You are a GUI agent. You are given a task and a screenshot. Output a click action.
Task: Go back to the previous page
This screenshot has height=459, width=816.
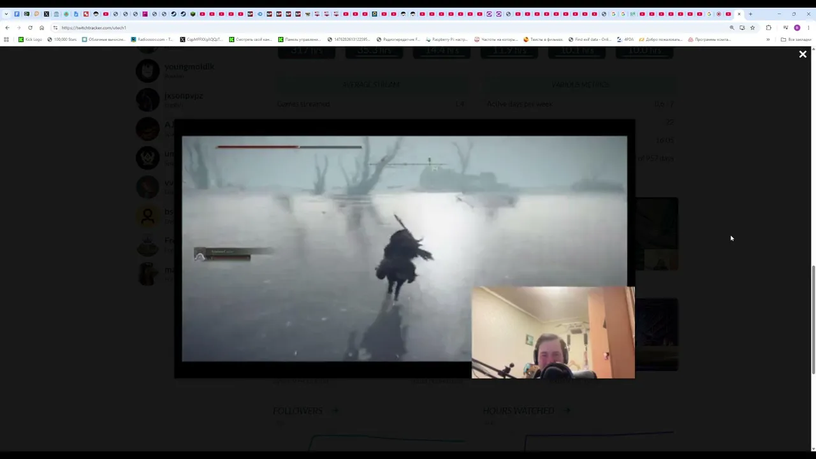pos(7,27)
